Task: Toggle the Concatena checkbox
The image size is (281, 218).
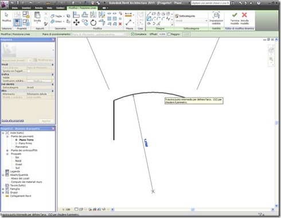Action: pos(132,34)
